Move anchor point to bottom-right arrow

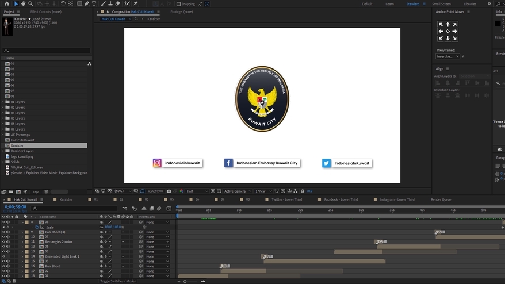454,38
